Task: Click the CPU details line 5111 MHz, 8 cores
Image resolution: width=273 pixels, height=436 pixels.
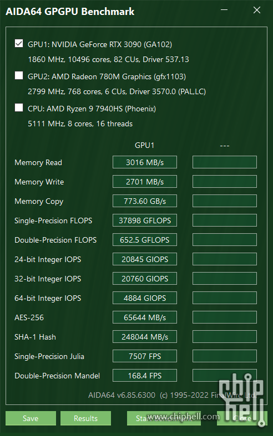Action: tap(80, 124)
